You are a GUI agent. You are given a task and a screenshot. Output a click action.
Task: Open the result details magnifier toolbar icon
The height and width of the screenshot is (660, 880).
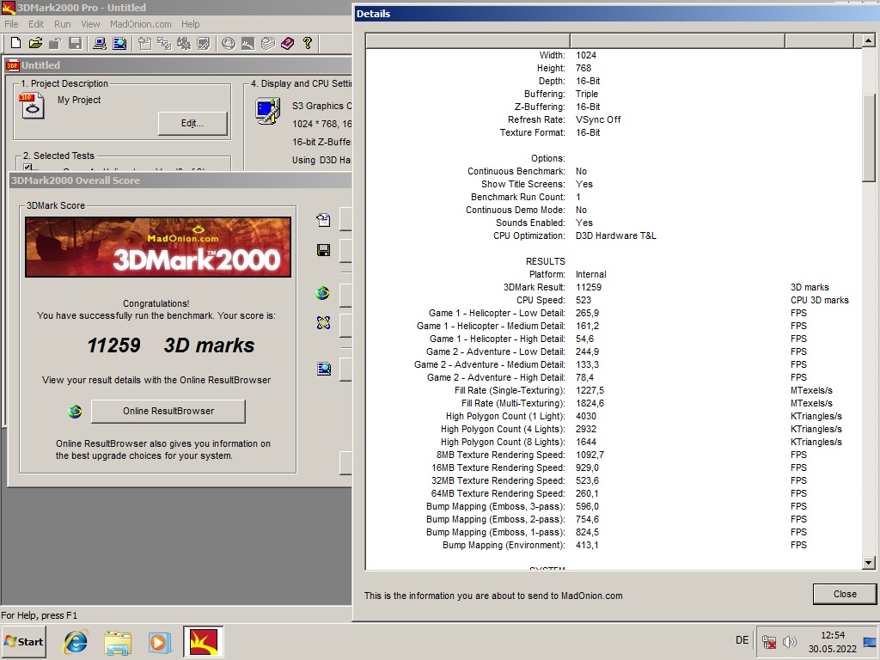coord(119,43)
